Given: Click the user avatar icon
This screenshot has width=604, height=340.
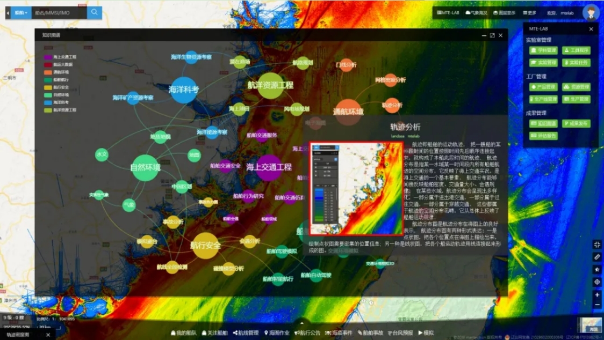Looking at the screenshot, I should click(x=591, y=12).
